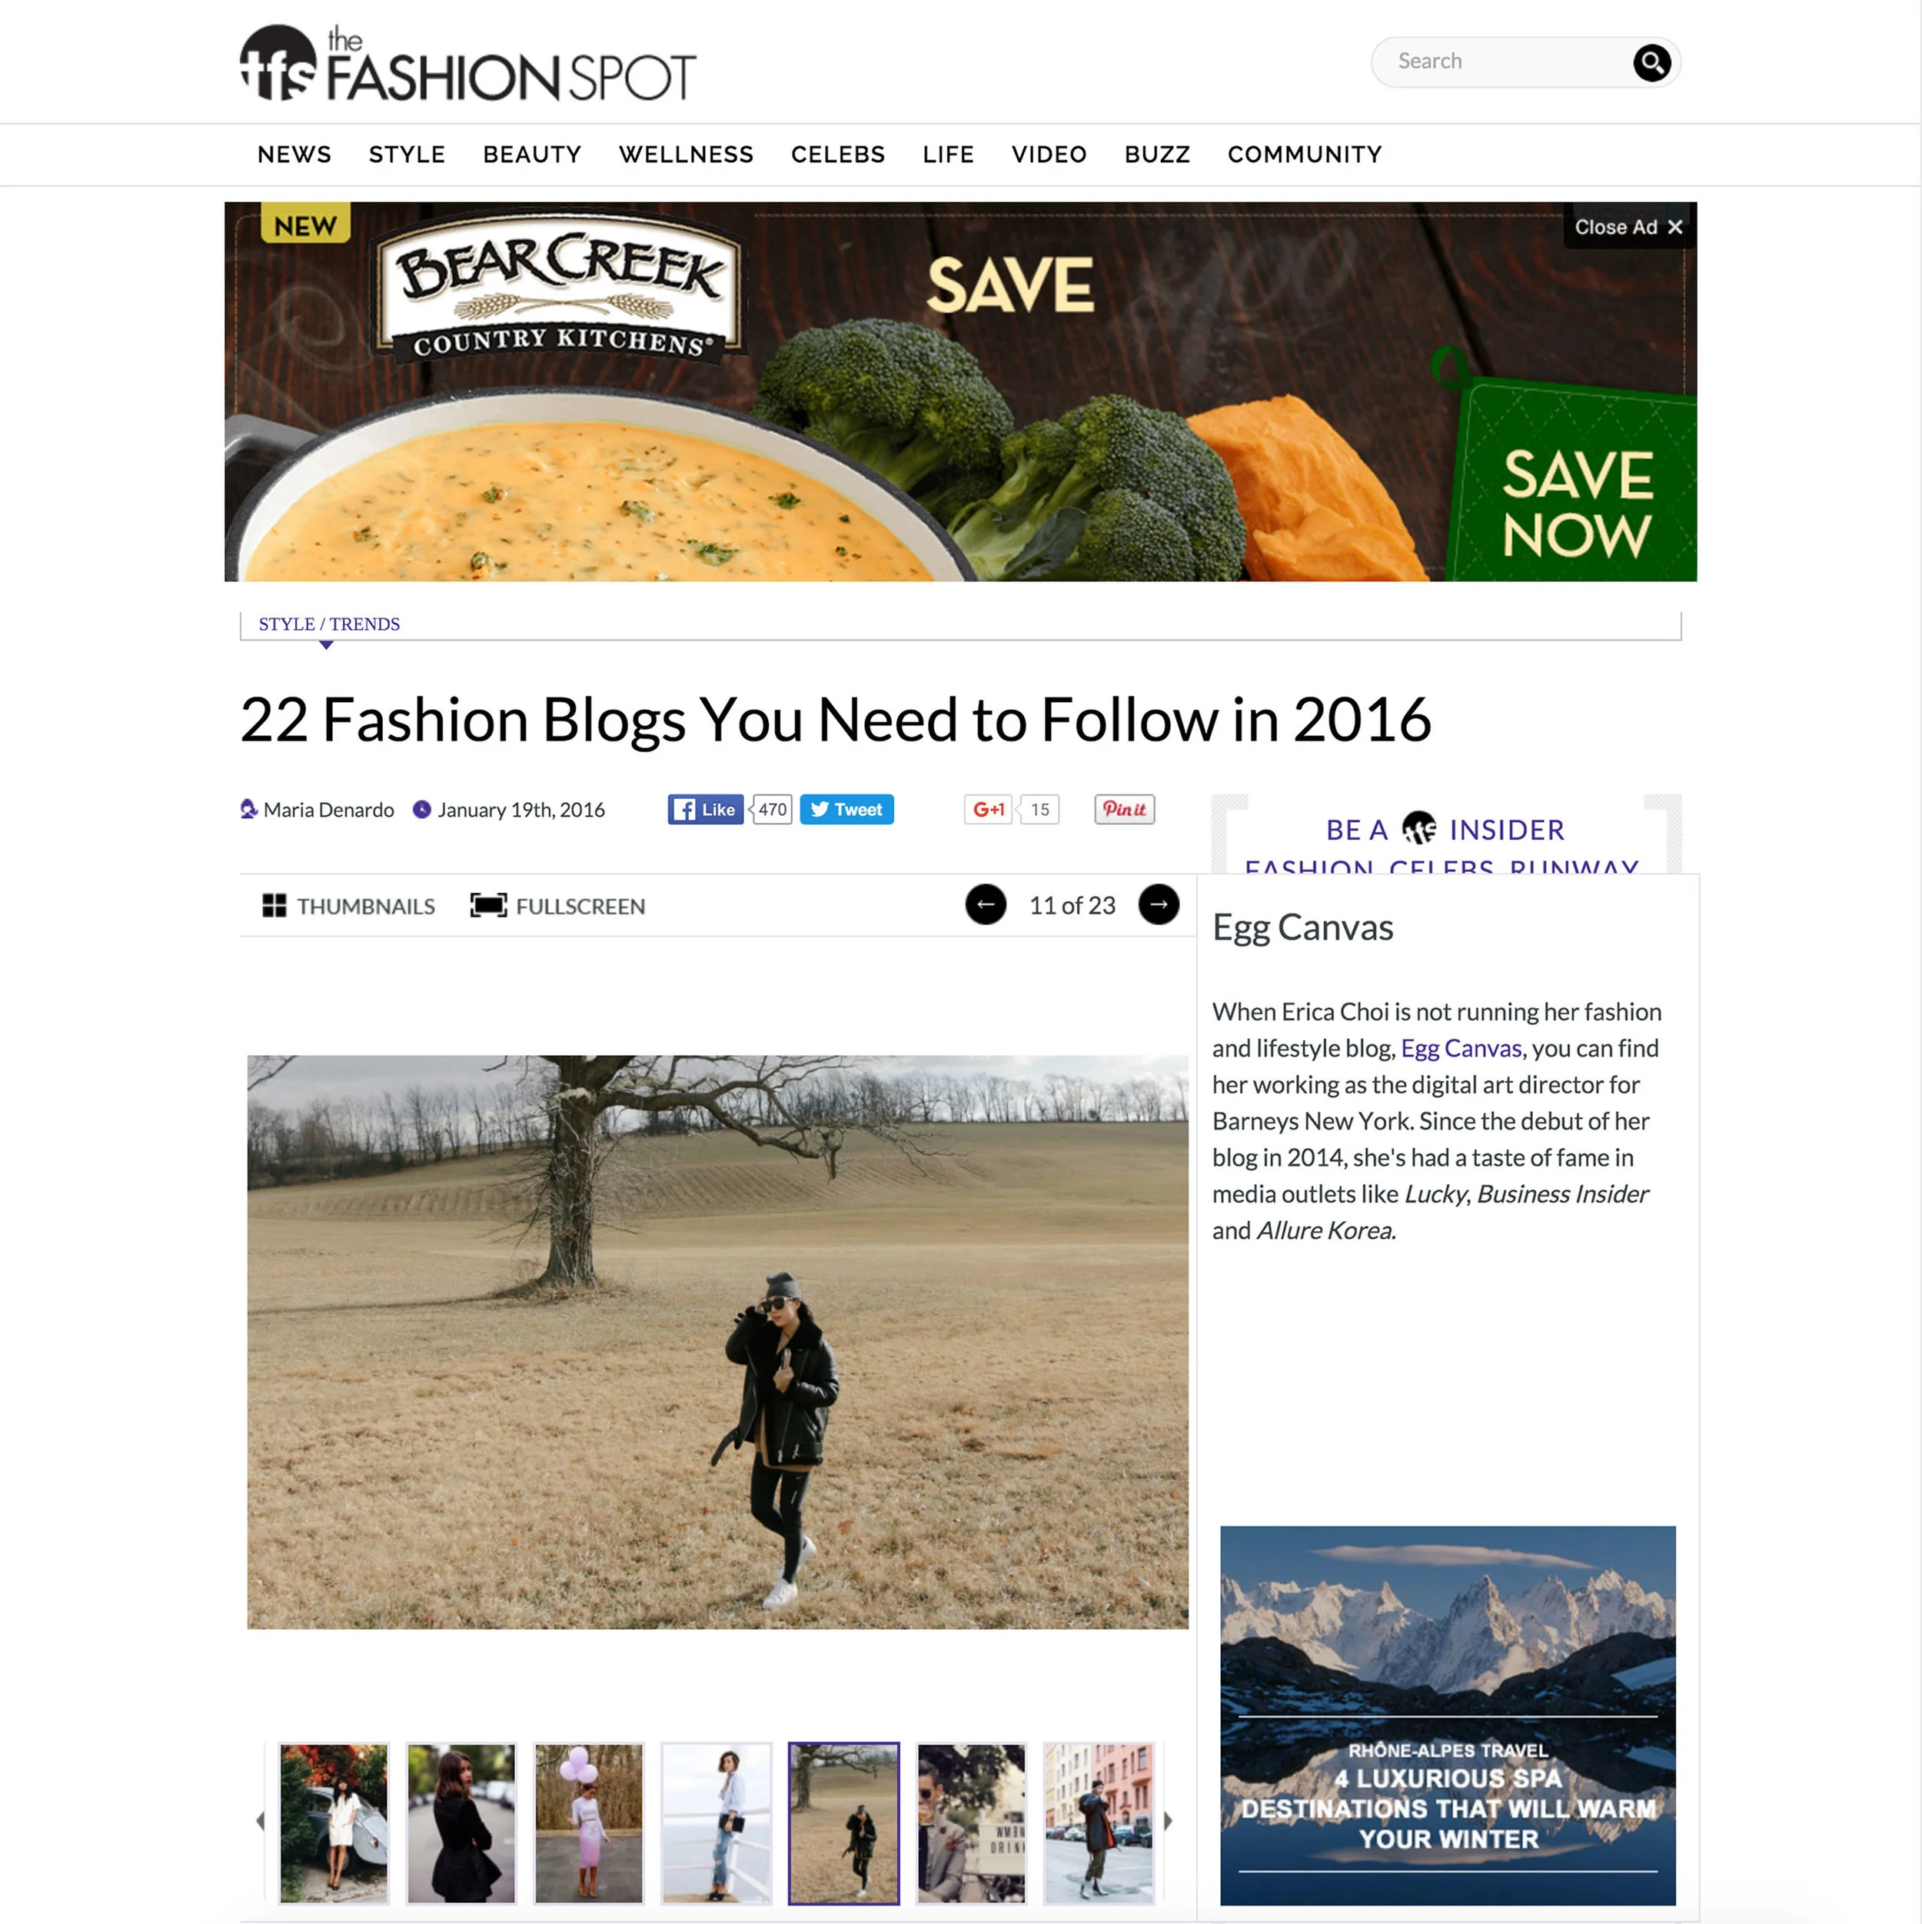This screenshot has width=1922, height=1924.
Task: Click the Fashion Spot logo
Action: 468,64
